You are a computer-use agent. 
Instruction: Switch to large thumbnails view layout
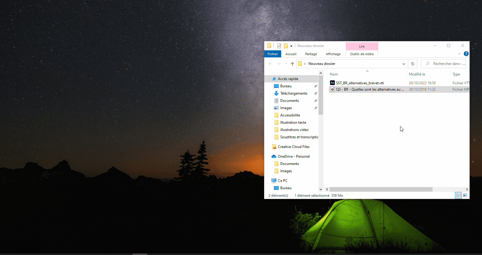click(x=465, y=195)
